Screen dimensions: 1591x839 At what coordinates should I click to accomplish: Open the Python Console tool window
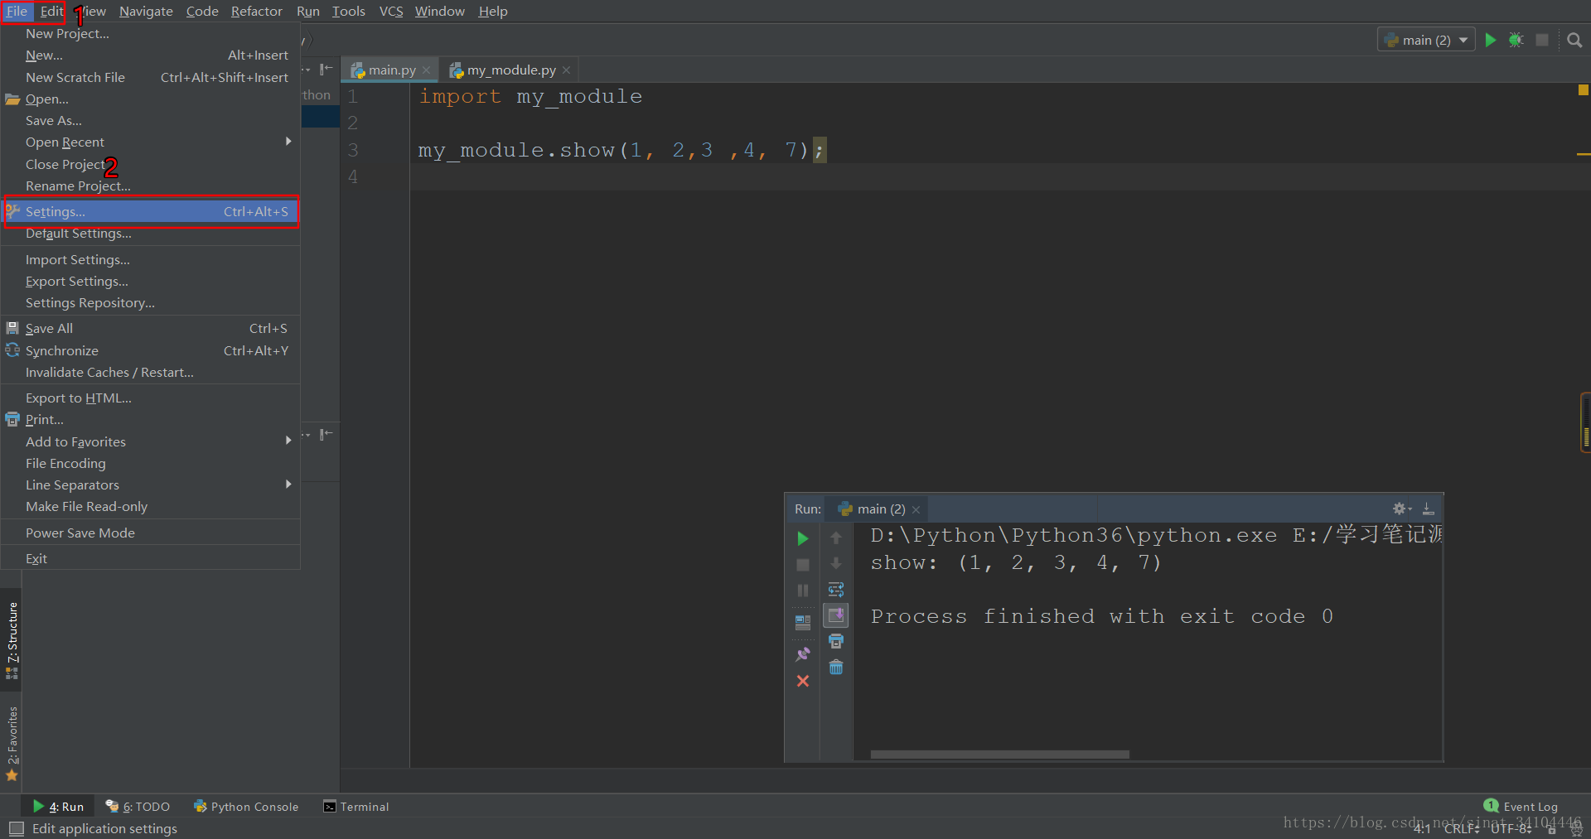(x=246, y=807)
